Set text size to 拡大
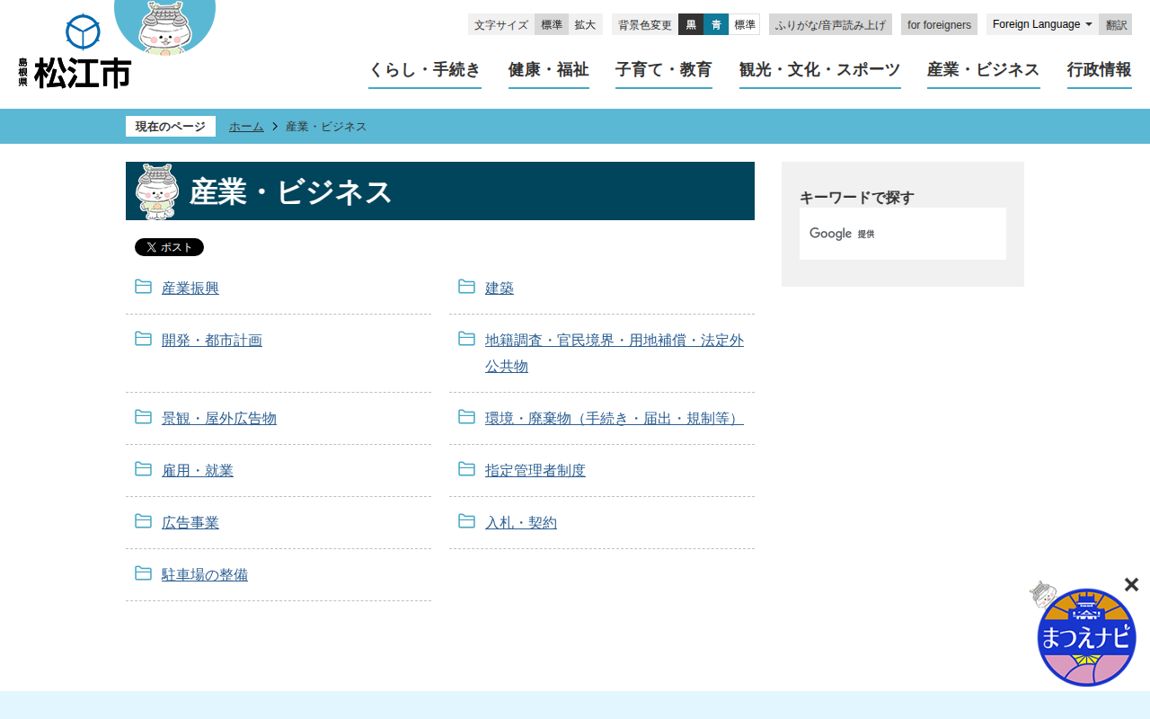Image resolution: width=1150 pixels, height=719 pixels. tap(585, 24)
